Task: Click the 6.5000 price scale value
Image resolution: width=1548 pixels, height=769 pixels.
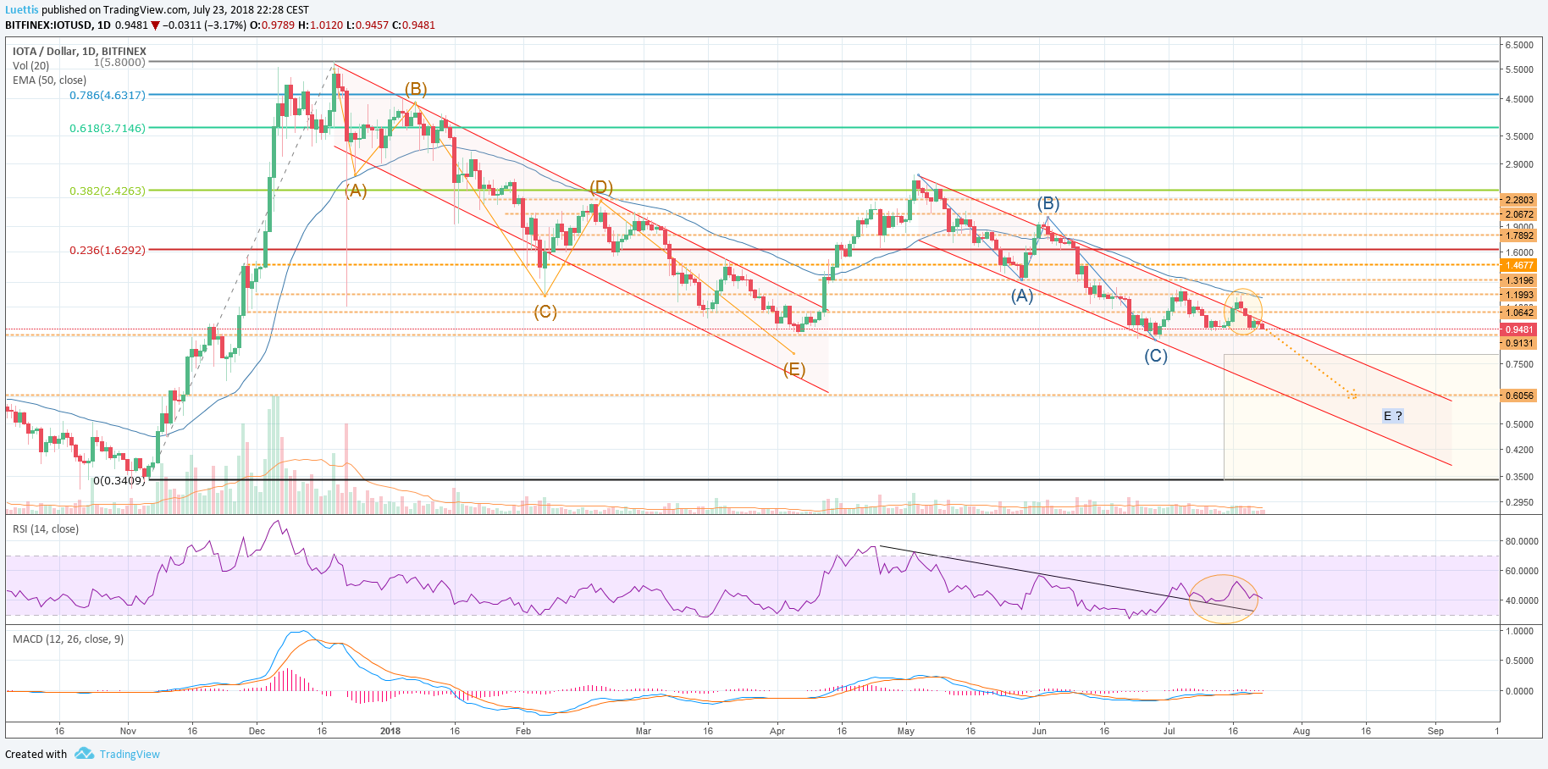Action: (x=1519, y=45)
